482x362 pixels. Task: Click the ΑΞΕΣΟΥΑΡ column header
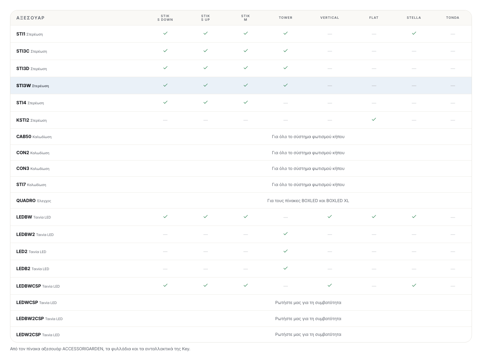click(x=30, y=18)
